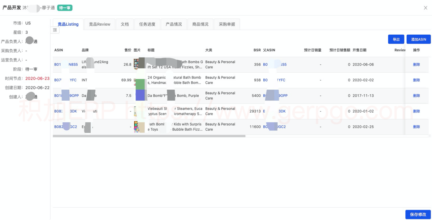Delete the Da Bomb competitor listing
The width and height of the screenshot is (432, 220).
pyautogui.click(x=417, y=95)
